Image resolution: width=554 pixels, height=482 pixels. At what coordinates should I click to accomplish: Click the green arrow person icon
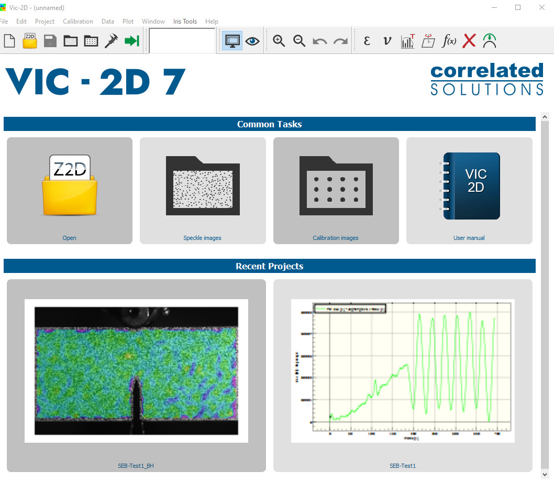(x=490, y=41)
